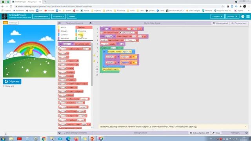Viewport: 251px width, 141px height.
Task: Select the Math toolbox category
Action: pos(80,35)
